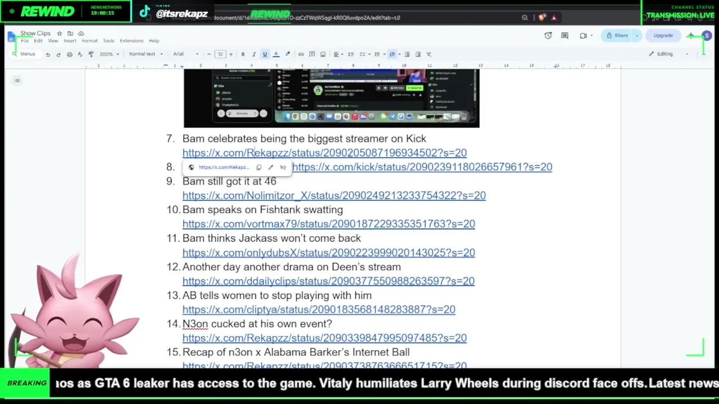Open the Nolimitzor_X status link
Screen dimensions: 719x404
[334, 195]
